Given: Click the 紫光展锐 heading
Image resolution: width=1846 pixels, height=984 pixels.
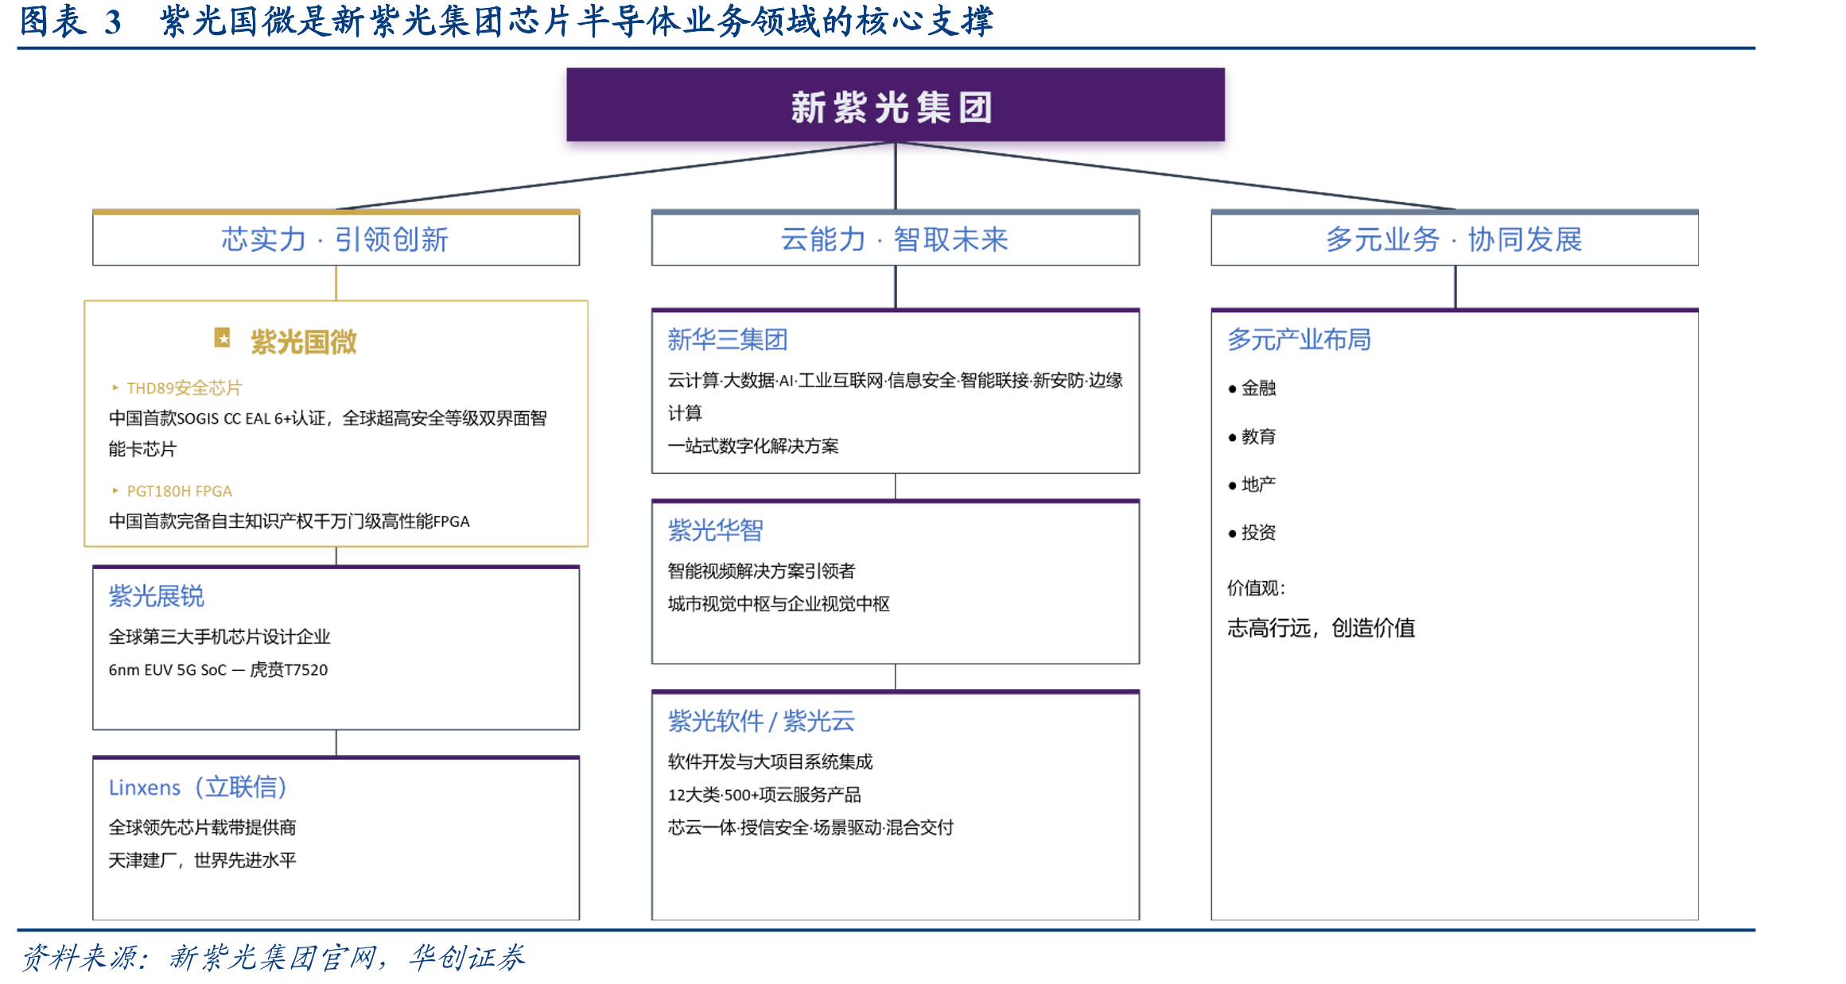Looking at the screenshot, I should coord(156,596).
